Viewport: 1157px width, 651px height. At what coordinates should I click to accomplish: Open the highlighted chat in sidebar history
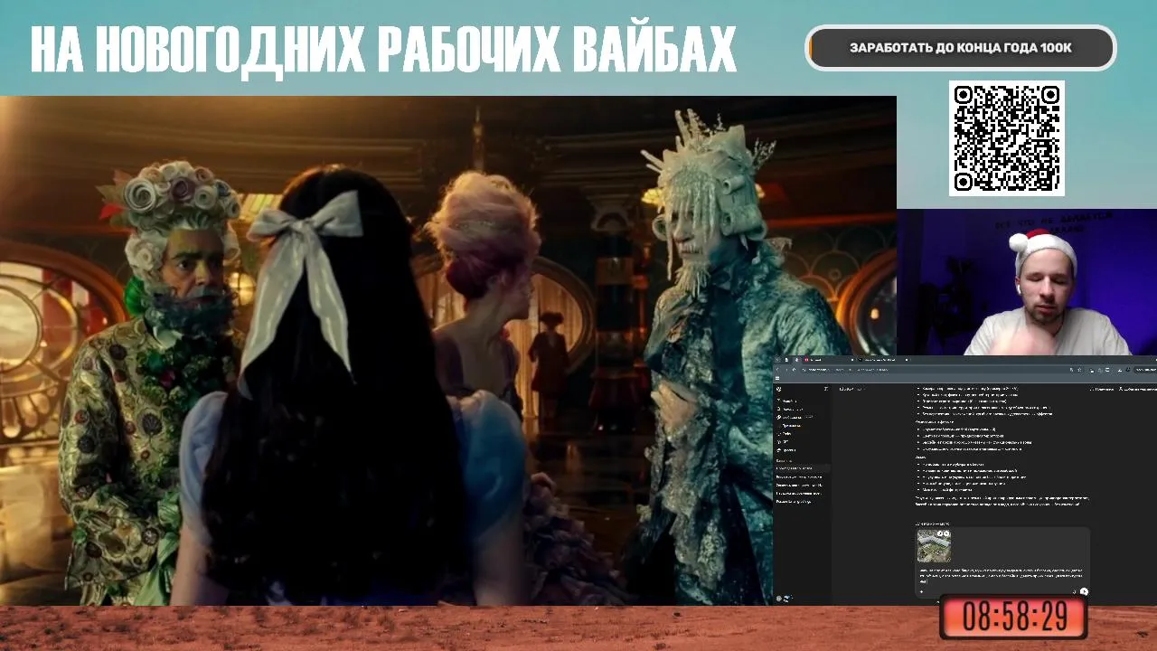click(803, 468)
